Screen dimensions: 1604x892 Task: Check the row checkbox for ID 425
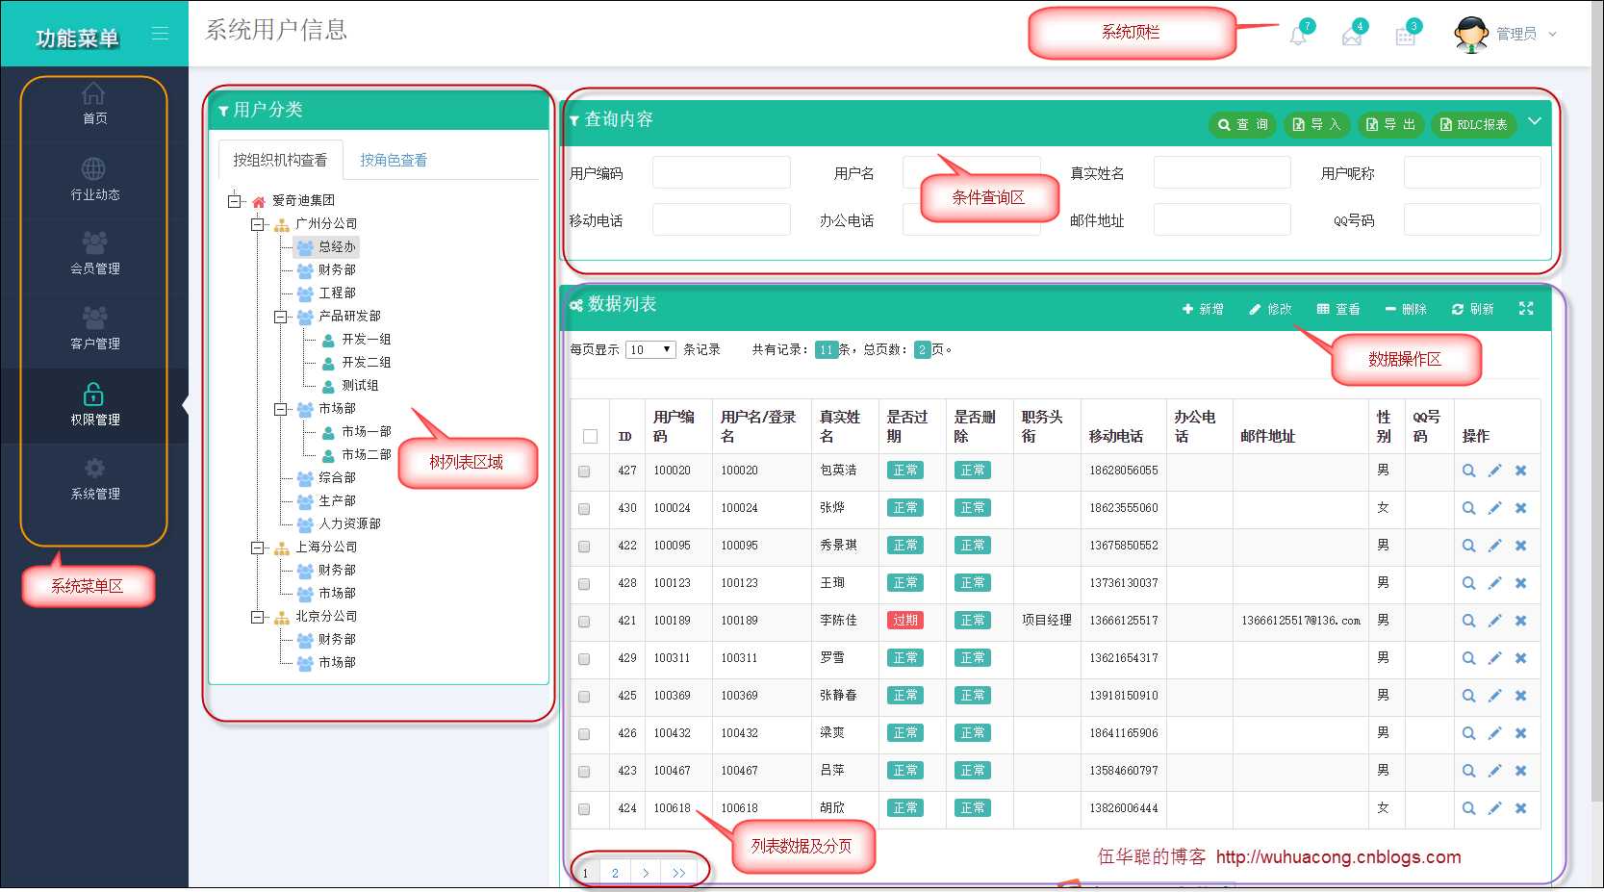click(x=584, y=697)
